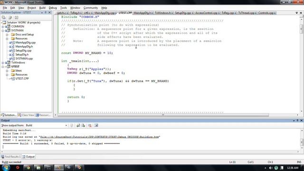304x171 pixels.
Task: Collapse the SYSTMAN project node
Action: pyautogui.click(x=3, y=30)
